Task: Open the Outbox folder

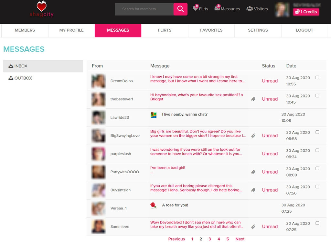Action: pyautogui.click(x=23, y=78)
